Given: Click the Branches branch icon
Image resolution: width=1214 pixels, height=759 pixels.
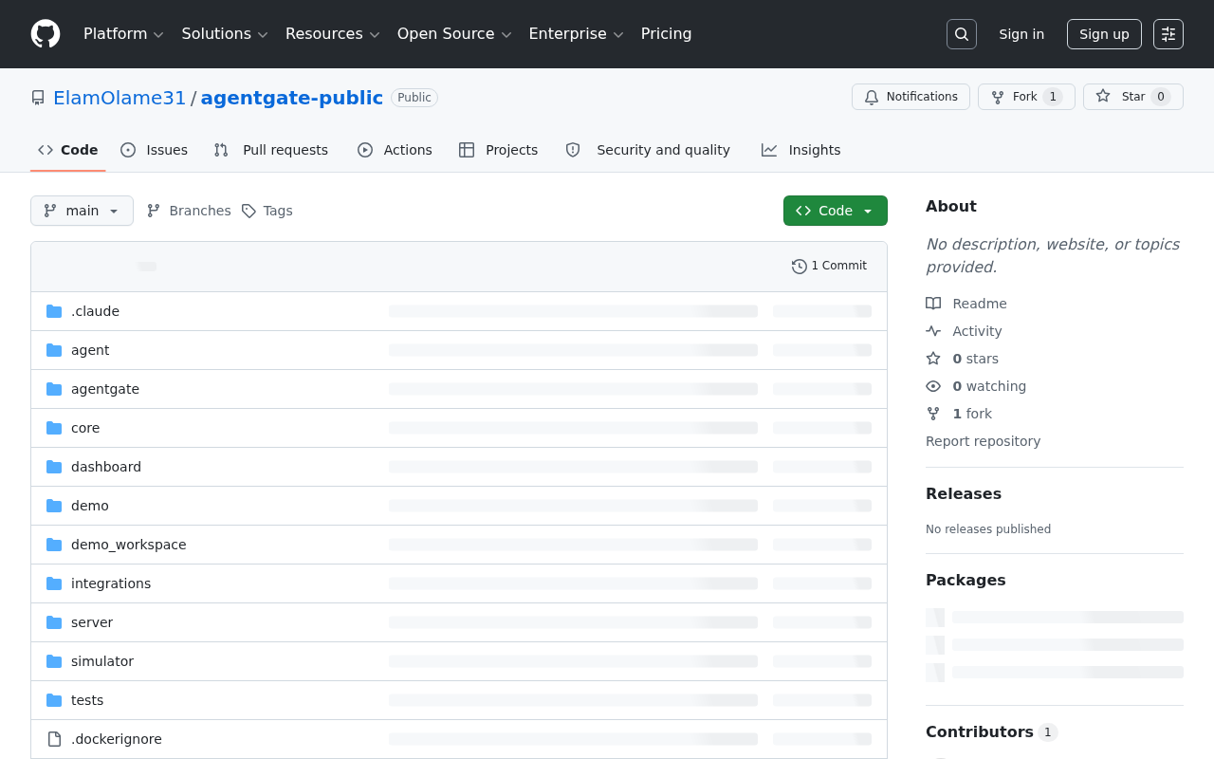Looking at the screenshot, I should (154, 211).
